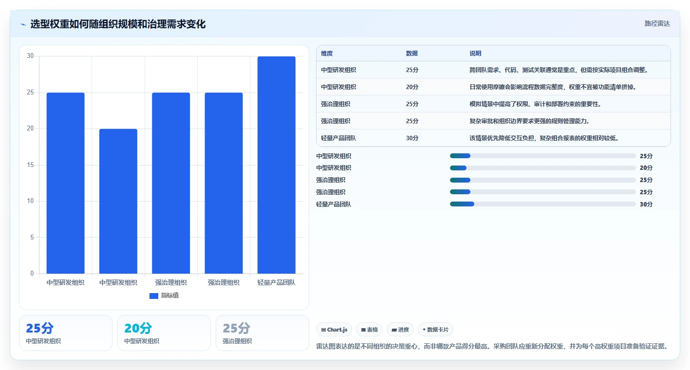
Task: Click description starting with 该情景优先
Action: 544,138
